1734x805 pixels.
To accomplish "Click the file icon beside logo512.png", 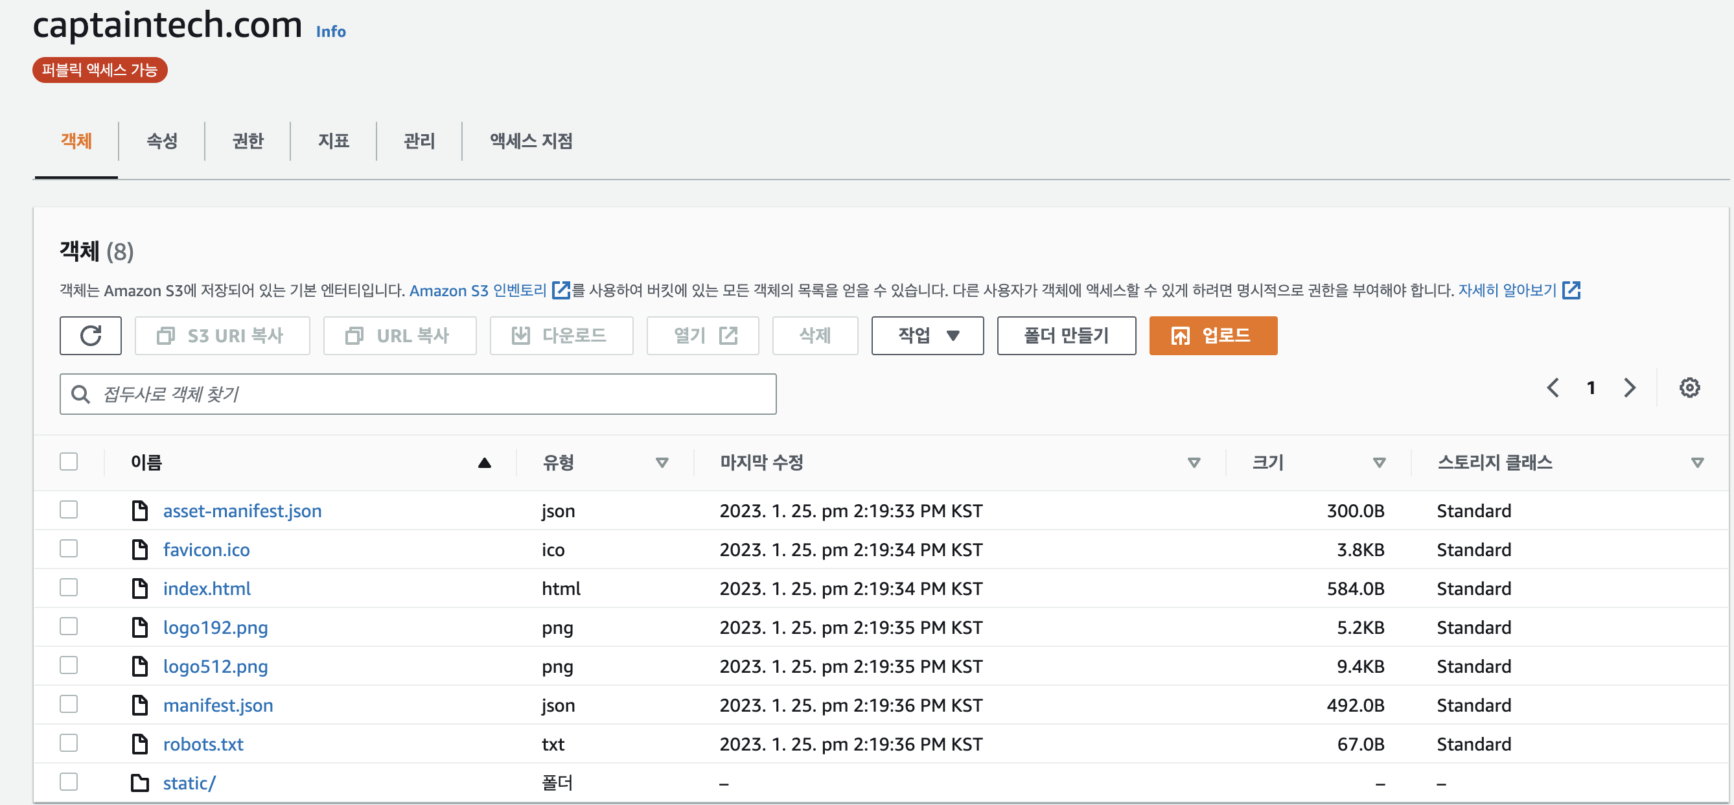I will (x=139, y=666).
